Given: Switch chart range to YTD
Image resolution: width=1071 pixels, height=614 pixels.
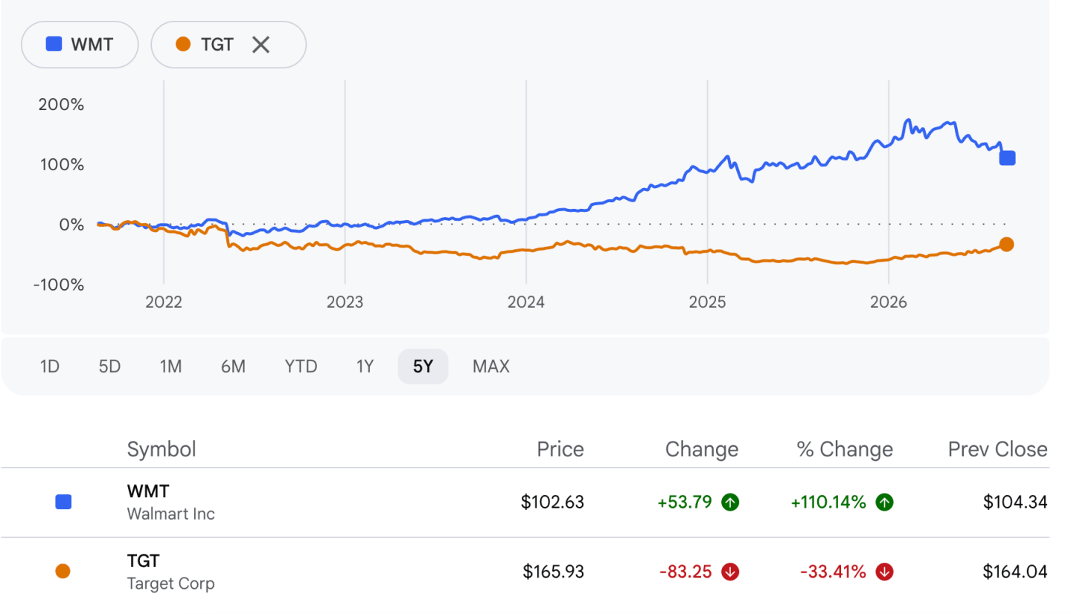Looking at the screenshot, I should (x=301, y=366).
